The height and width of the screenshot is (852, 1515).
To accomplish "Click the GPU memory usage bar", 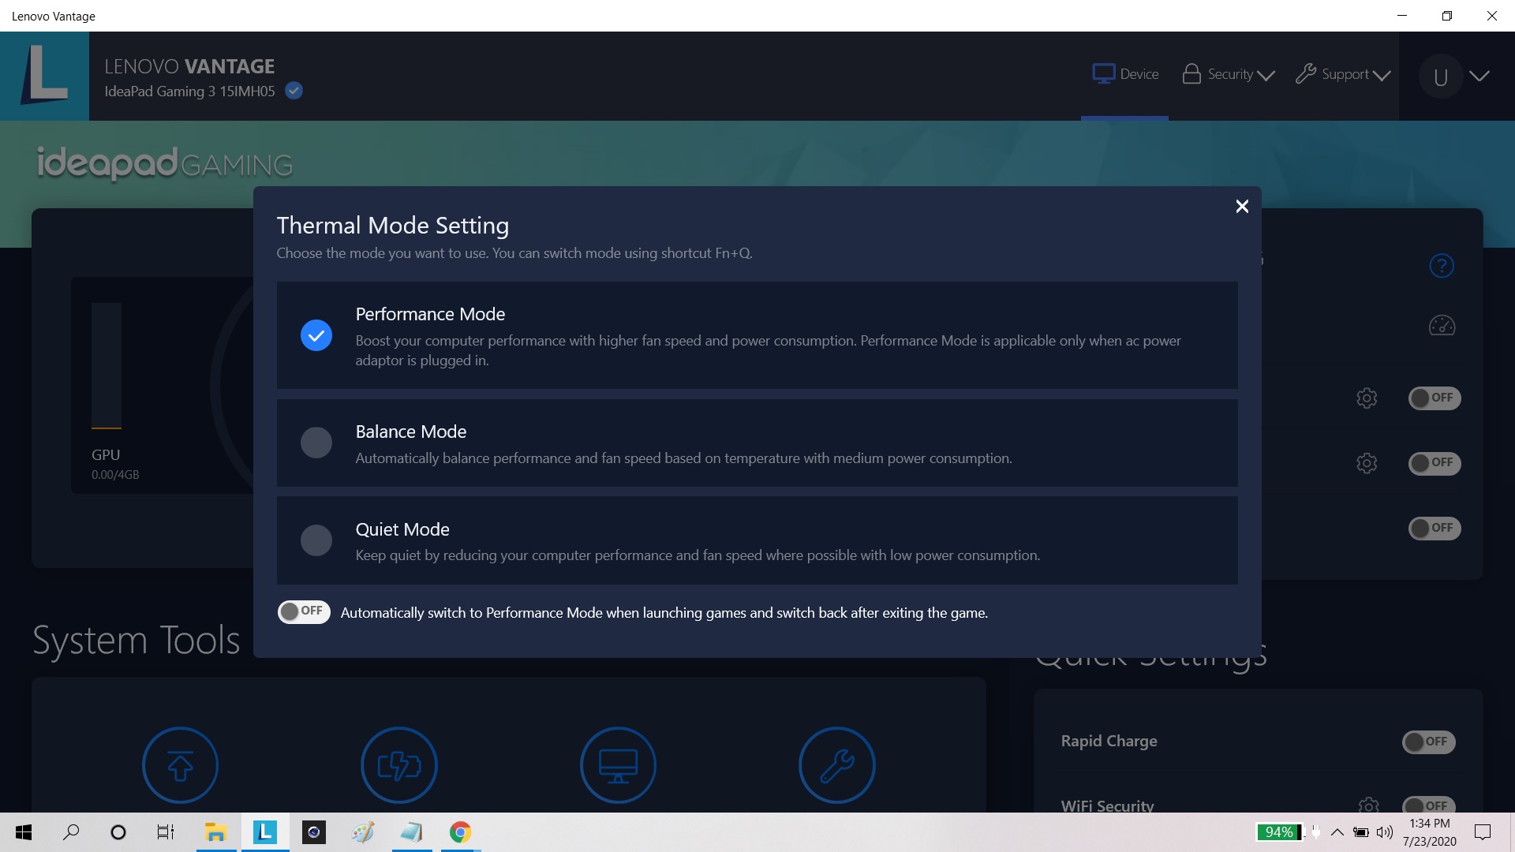I will tap(107, 366).
